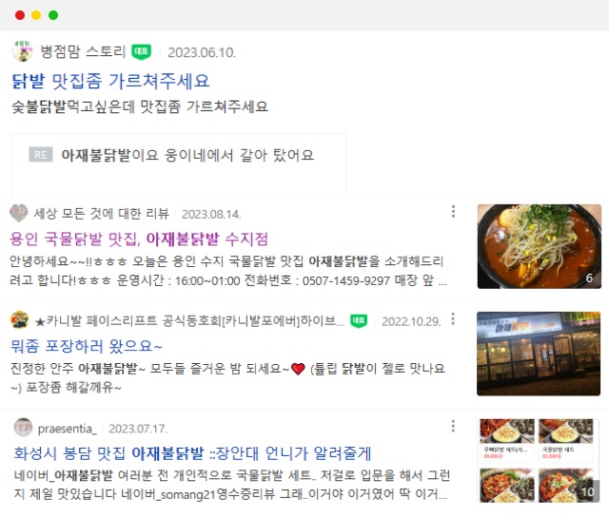609x518 pixels.
Task: Open more options for the 2022.10.29 post
Action: pyautogui.click(x=453, y=319)
